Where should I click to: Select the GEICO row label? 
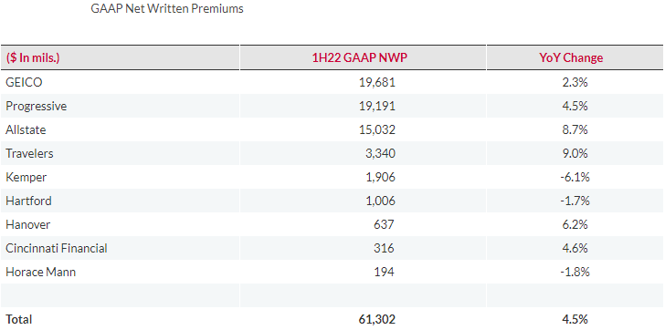[x=24, y=82]
